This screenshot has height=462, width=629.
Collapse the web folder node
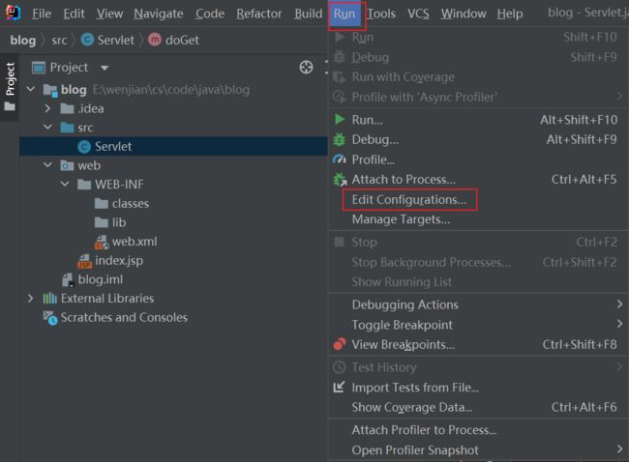click(x=47, y=165)
